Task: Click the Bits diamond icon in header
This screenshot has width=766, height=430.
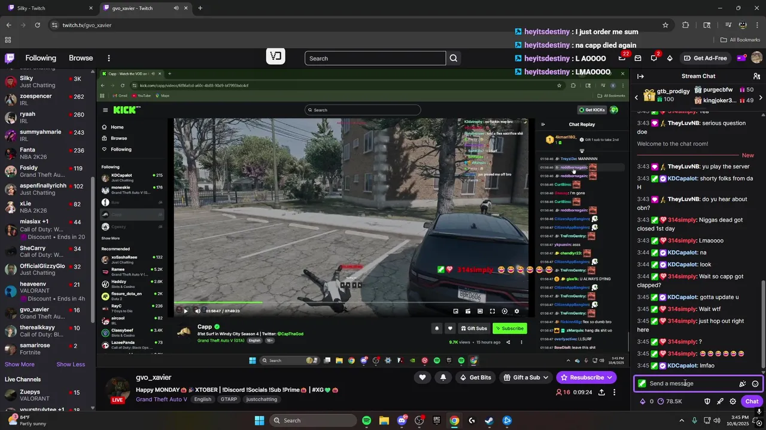Action: click(670, 58)
